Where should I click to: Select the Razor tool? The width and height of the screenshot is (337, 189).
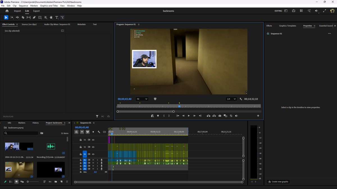(23, 17)
